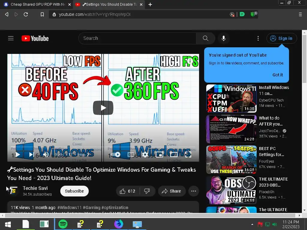Screen dimensions: 307x230
Task: Dismiss the signed-out notice with Got it
Action: 278,75
